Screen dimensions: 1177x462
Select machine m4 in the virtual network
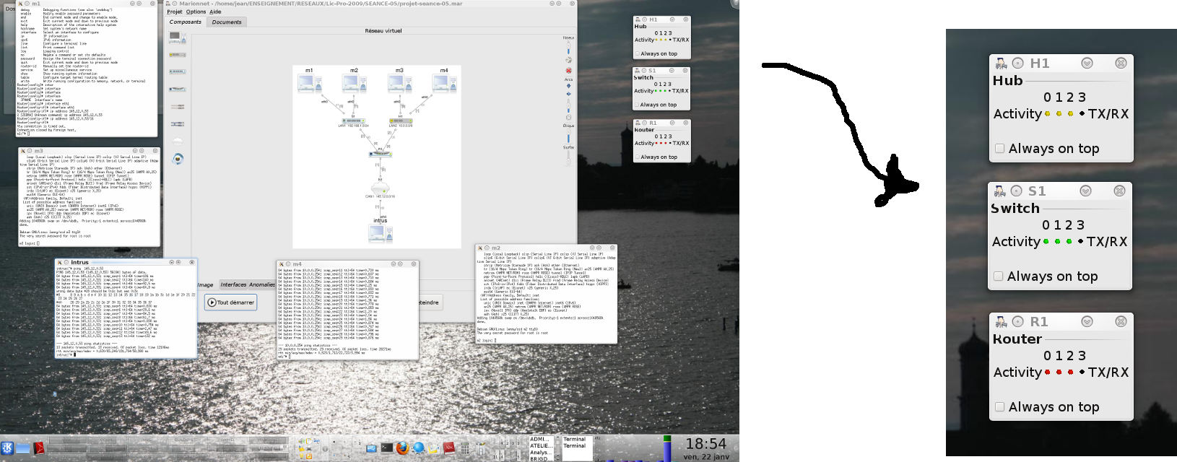click(444, 83)
